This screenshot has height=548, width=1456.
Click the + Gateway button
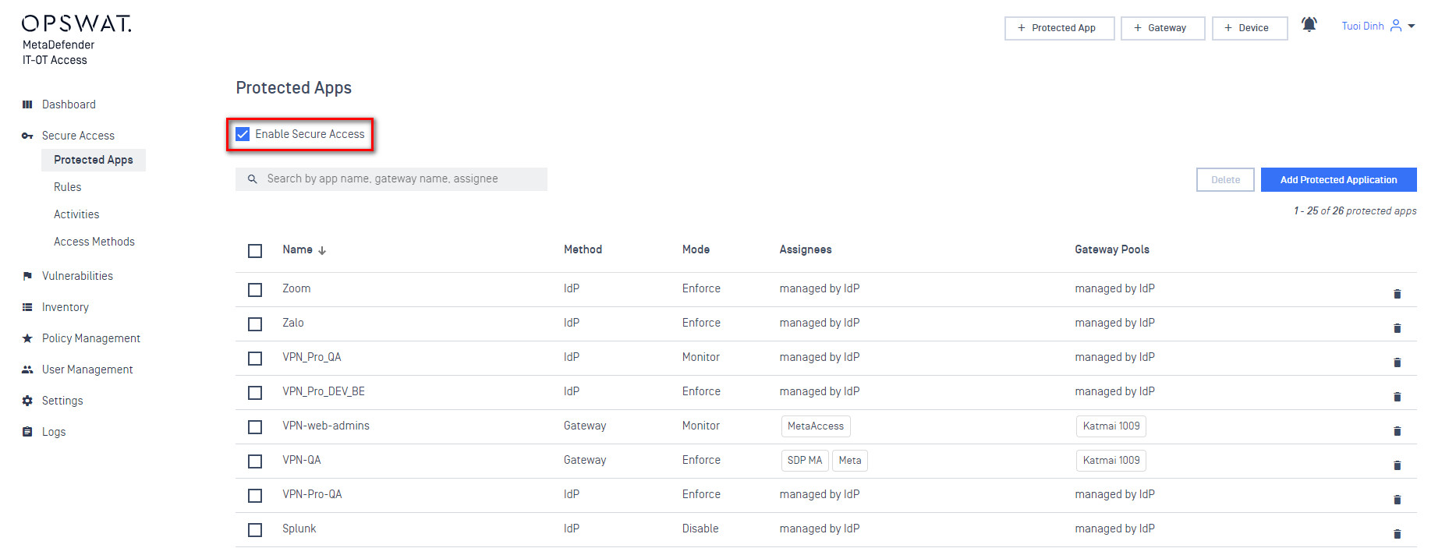1162,28
